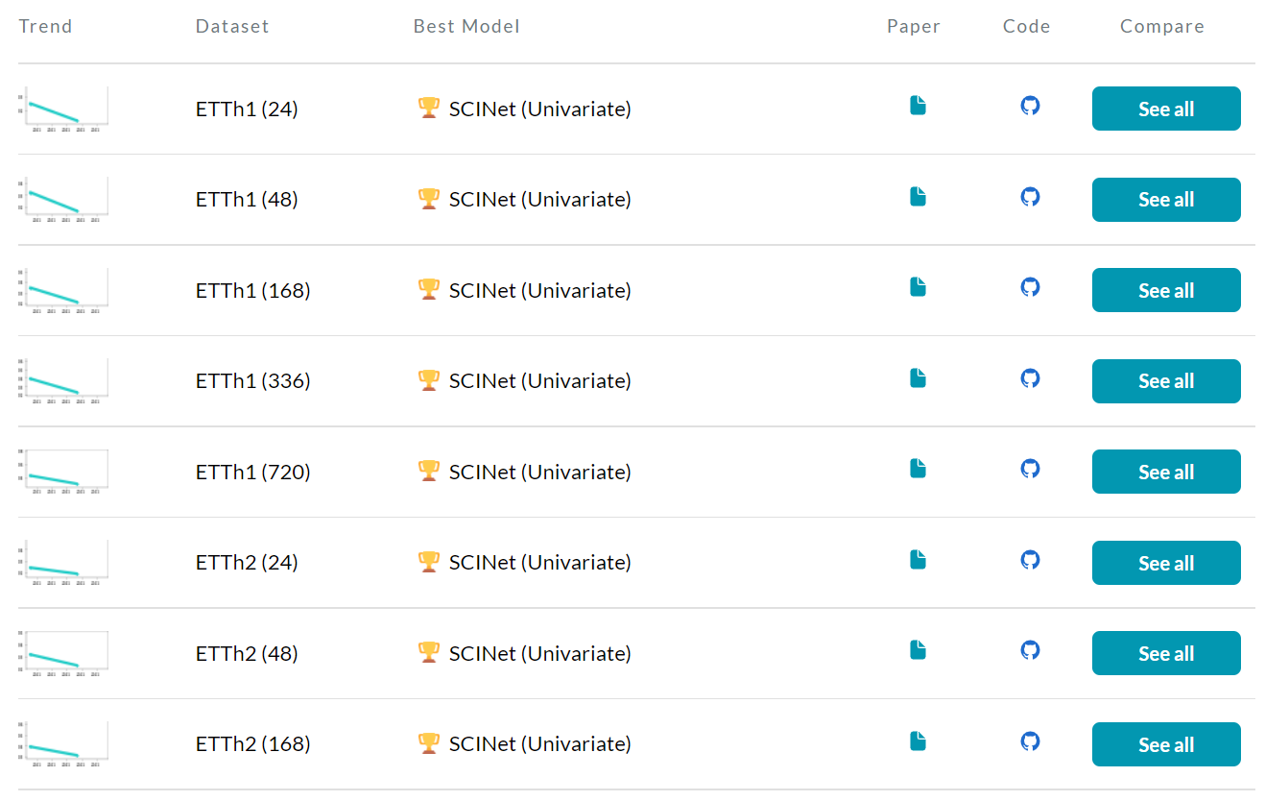Image resolution: width=1265 pixels, height=801 pixels.
Task: Click trophy icon in ETTh1 (720) row
Action: pos(429,472)
